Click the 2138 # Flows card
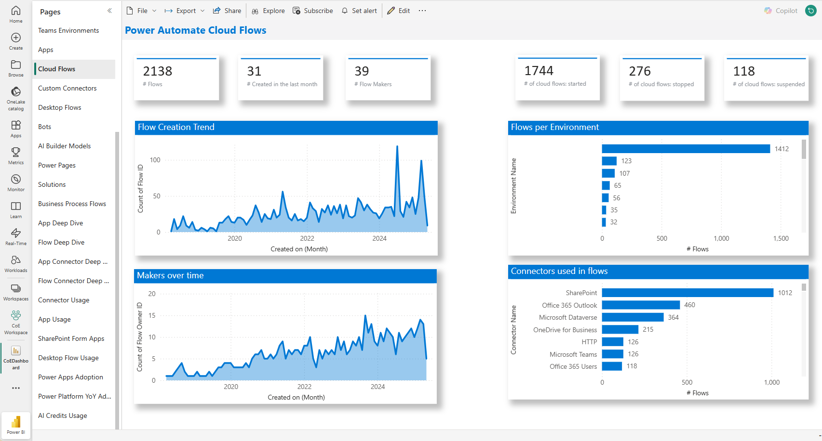The height and width of the screenshot is (441, 822). [176, 78]
